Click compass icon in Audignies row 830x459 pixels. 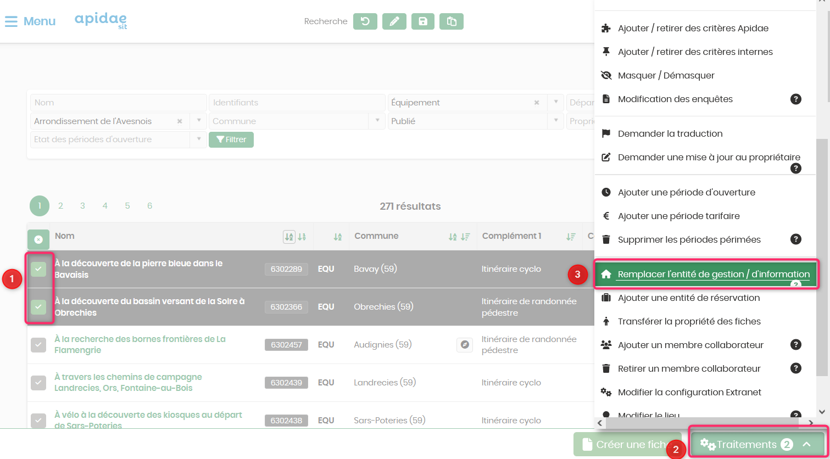[x=465, y=345]
